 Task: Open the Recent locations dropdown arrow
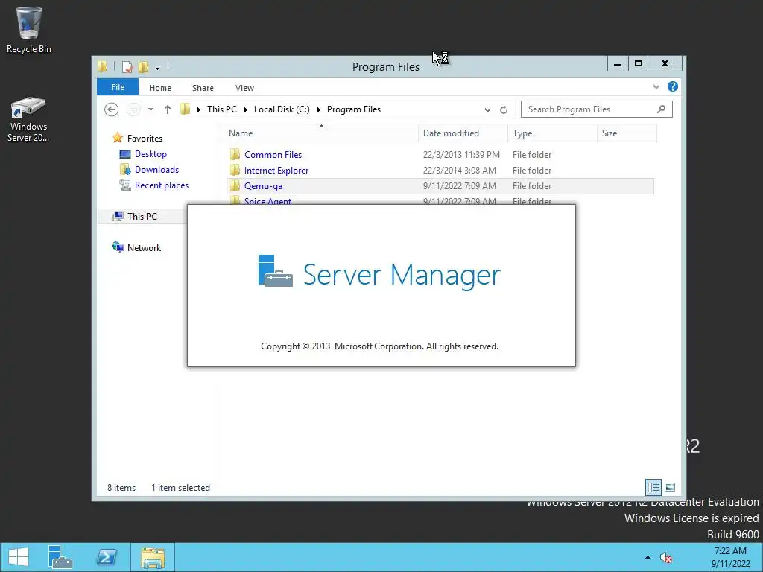(151, 109)
